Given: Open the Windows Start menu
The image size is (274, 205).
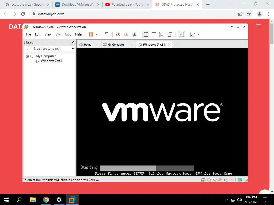Looking at the screenshot, I should pos(6,200).
